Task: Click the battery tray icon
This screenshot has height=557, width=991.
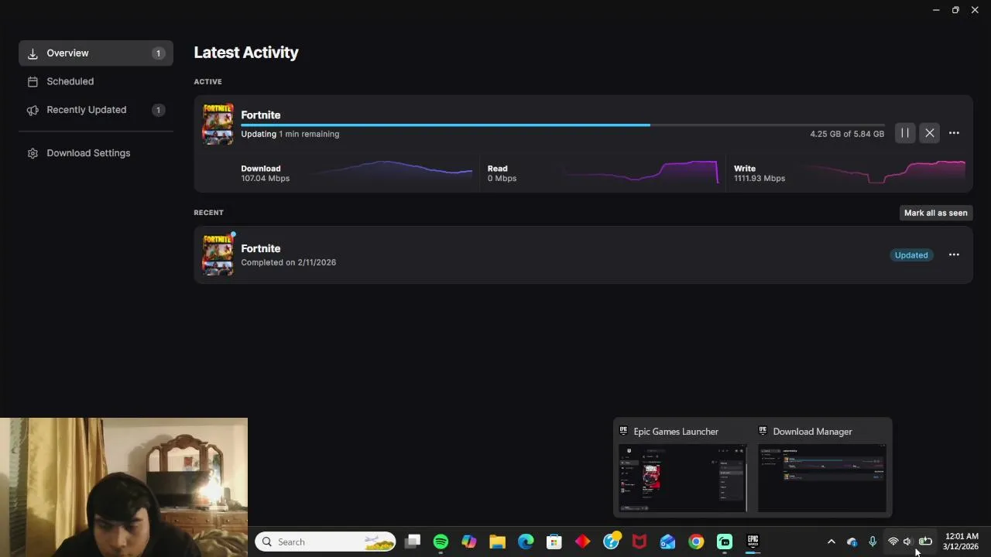Action: (x=925, y=542)
